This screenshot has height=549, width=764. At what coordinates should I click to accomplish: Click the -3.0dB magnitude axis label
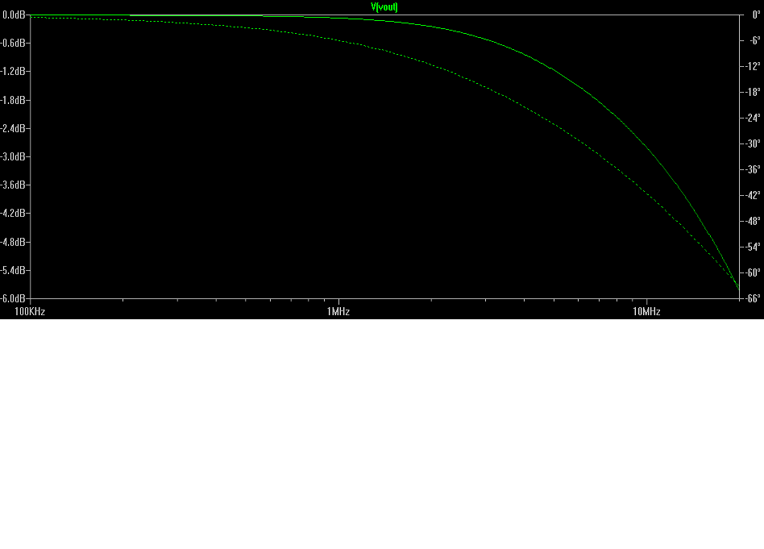(x=13, y=156)
